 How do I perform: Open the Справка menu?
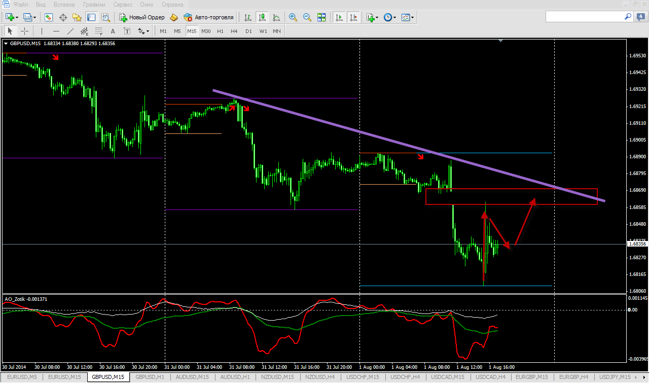coord(172,4)
